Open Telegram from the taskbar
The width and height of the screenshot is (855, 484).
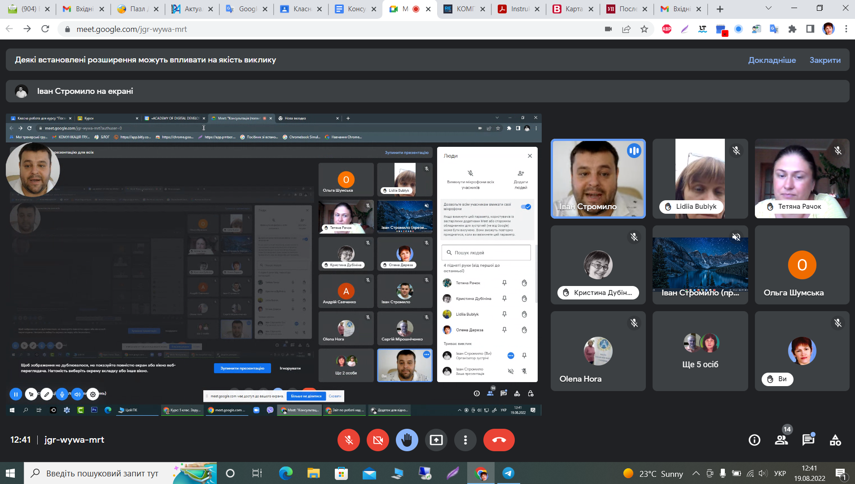[x=508, y=473]
